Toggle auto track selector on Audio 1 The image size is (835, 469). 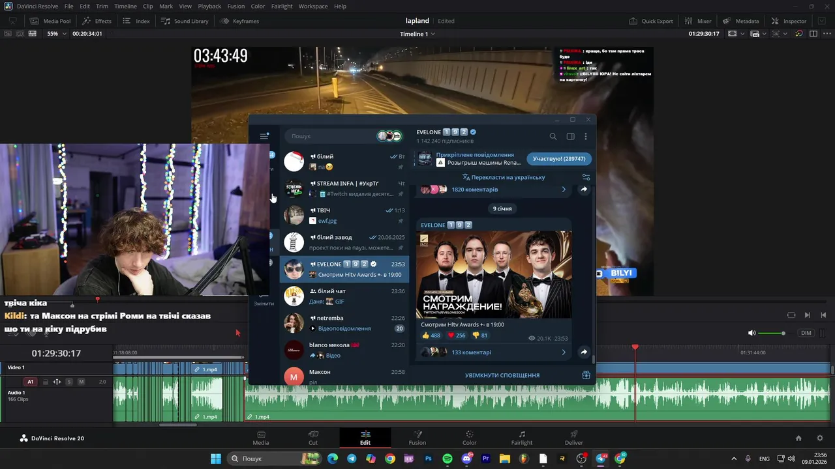[x=57, y=382]
